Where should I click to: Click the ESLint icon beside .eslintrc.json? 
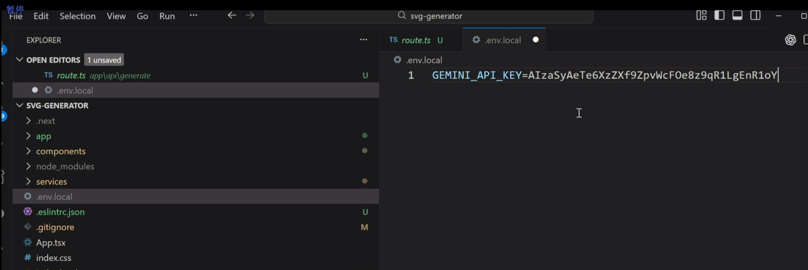tap(28, 211)
